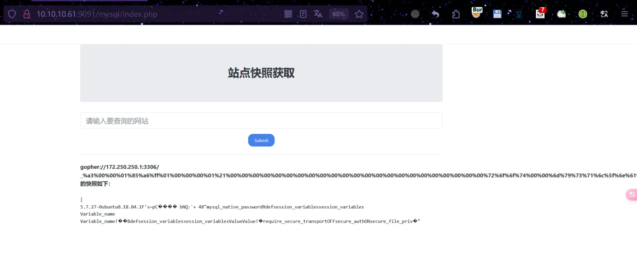Viewport: 637px width, 254px height.
Task: Generate a QR code for this page
Action: pos(288,14)
